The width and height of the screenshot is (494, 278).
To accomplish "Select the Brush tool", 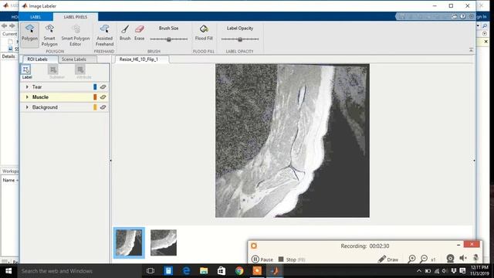I will (125, 32).
